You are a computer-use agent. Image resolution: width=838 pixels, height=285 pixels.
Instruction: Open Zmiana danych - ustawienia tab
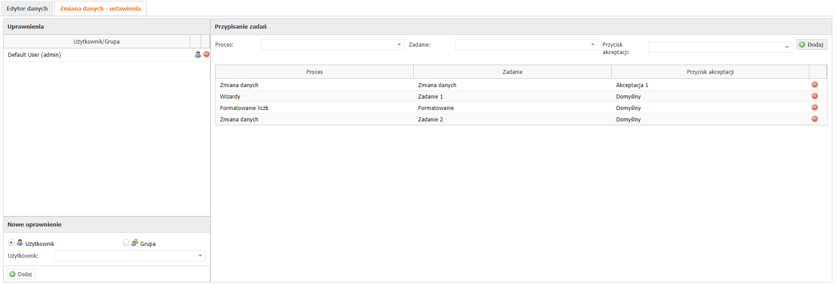pyautogui.click(x=100, y=9)
